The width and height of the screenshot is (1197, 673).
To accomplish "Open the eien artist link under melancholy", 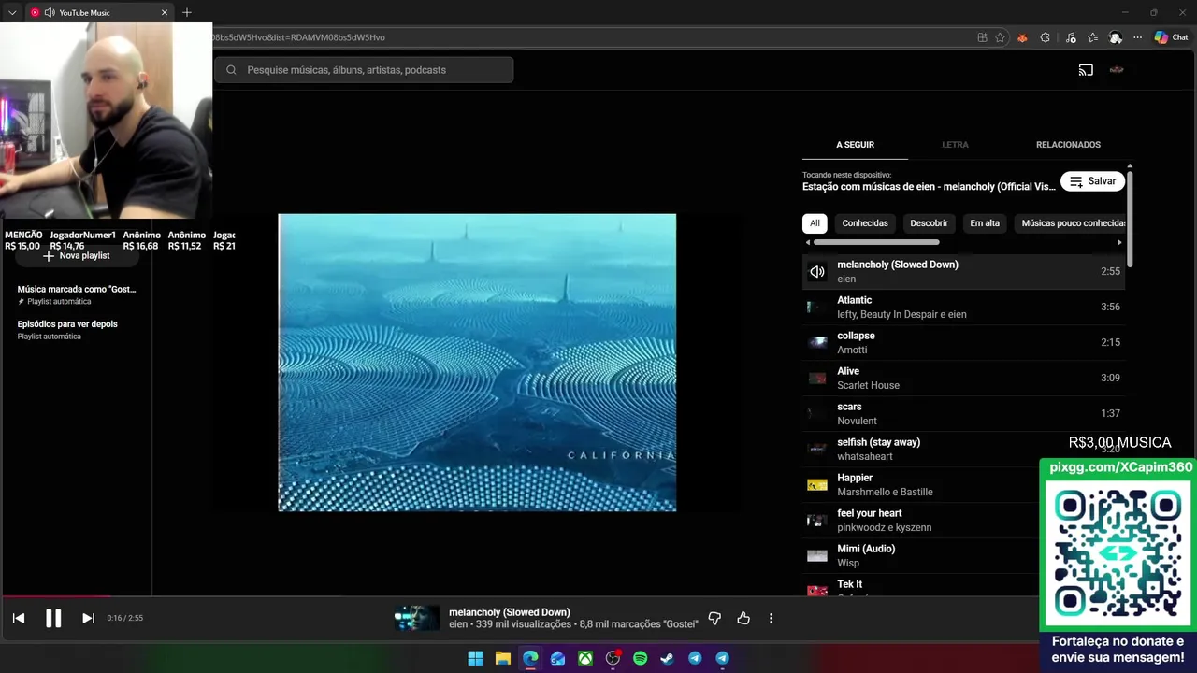I will pyautogui.click(x=846, y=279).
